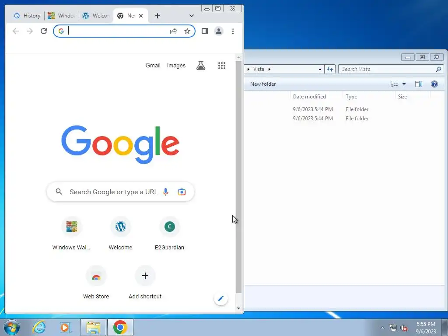Open Windows Media Player from taskbar
Screen dimensions: 448x336
(x=66, y=327)
